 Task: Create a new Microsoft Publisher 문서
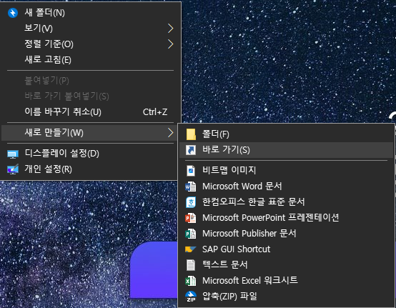click(x=287, y=234)
